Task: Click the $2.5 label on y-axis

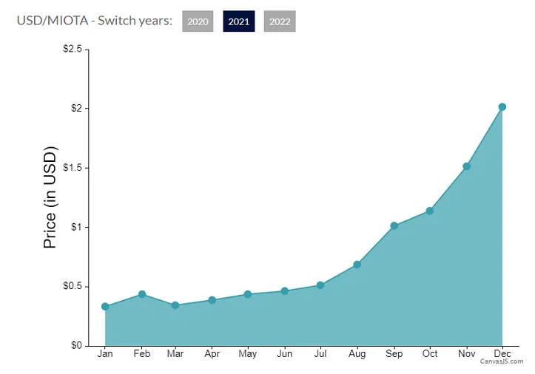Action: coord(70,49)
